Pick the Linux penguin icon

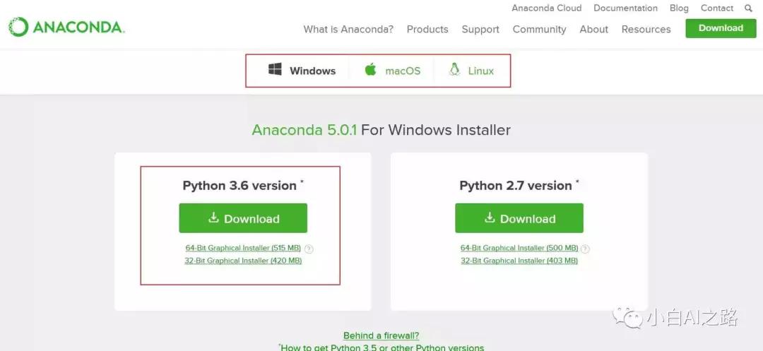click(x=455, y=69)
